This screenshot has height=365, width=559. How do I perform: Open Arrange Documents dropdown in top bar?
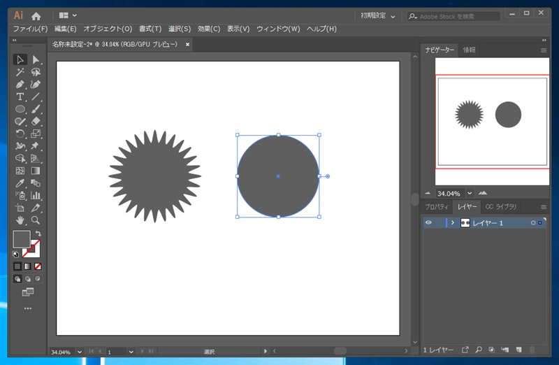click(68, 15)
